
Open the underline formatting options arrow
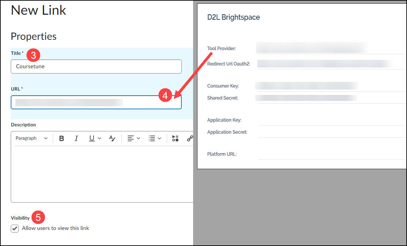tap(99, 138)
